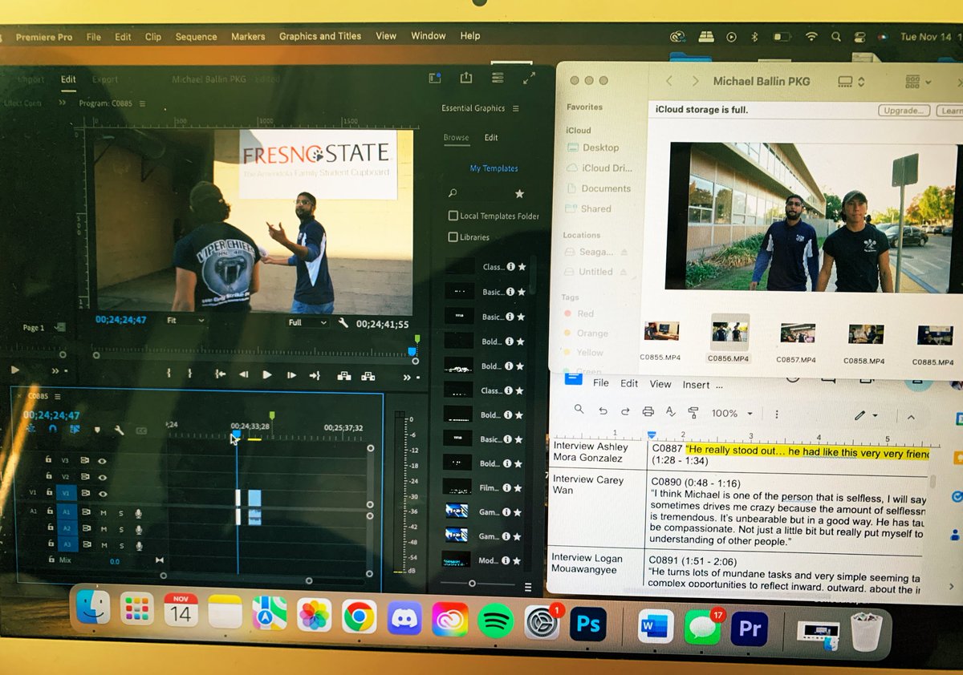Open the Markers menu
The height and width of the screenshot is (675, 963).
(x=248, y=37)
